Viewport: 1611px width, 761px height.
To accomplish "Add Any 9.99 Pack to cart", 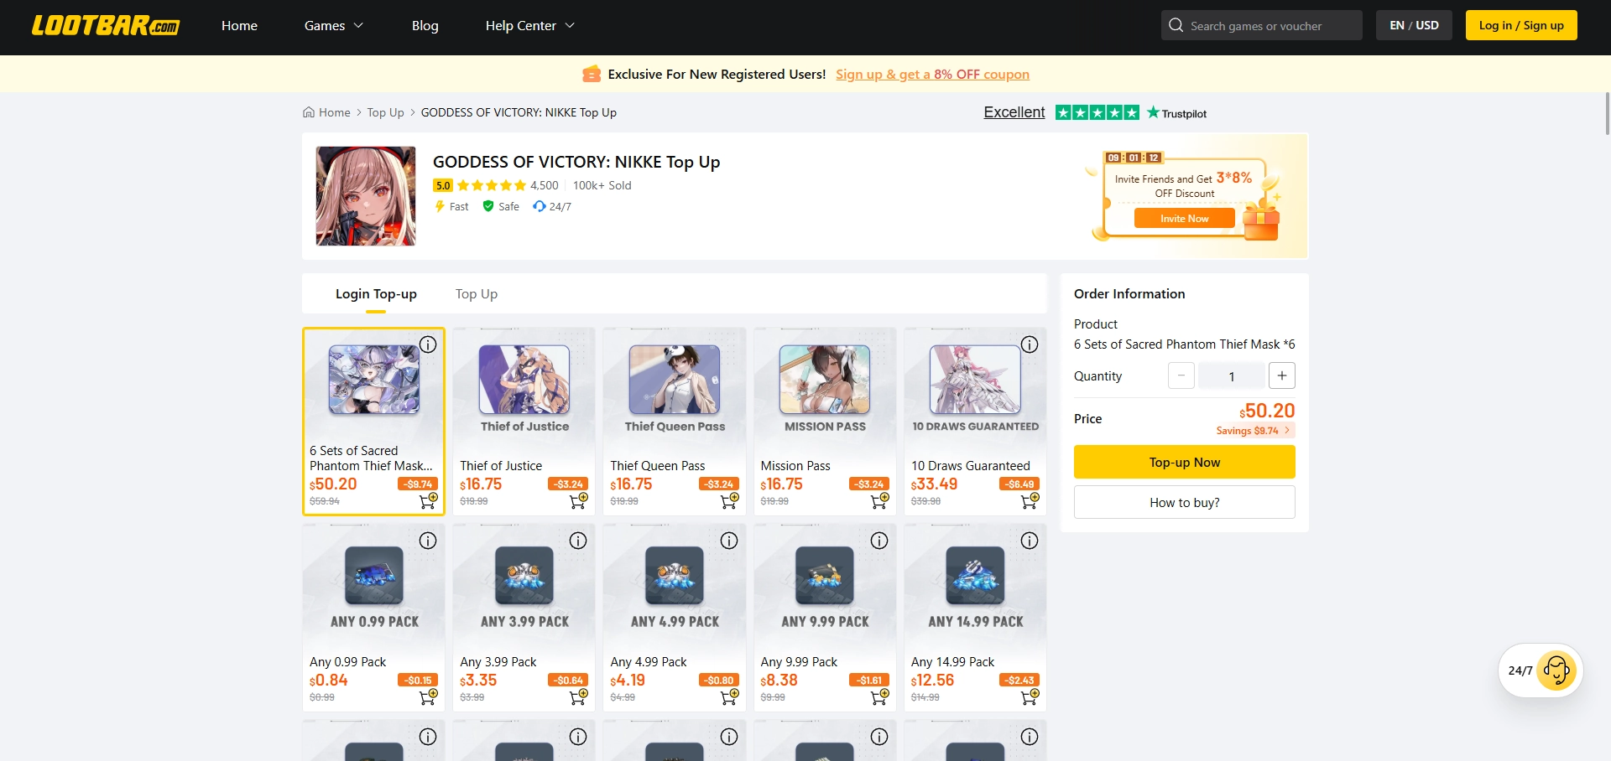I will tap(879, 696).
